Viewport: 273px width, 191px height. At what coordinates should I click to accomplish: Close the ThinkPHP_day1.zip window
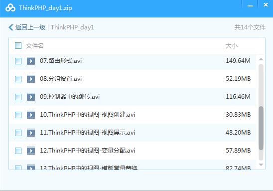coord(266,5)
